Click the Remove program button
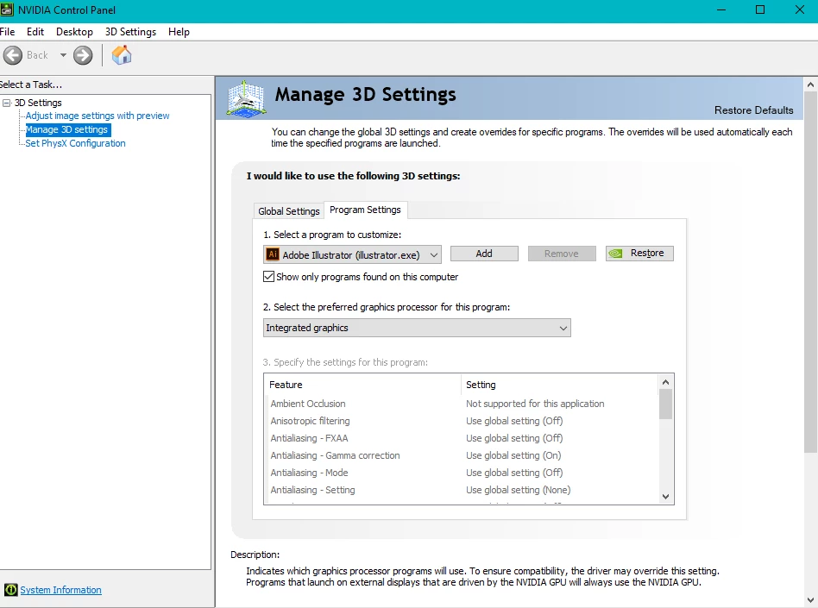Image resolution: width=818 pixels, height=608 pixels. point(562,254)
